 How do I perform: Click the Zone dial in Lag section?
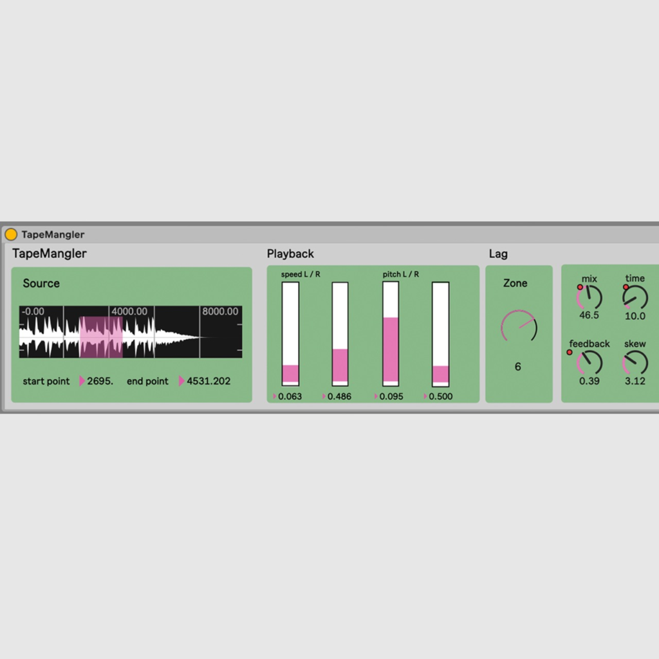(518, 326)
